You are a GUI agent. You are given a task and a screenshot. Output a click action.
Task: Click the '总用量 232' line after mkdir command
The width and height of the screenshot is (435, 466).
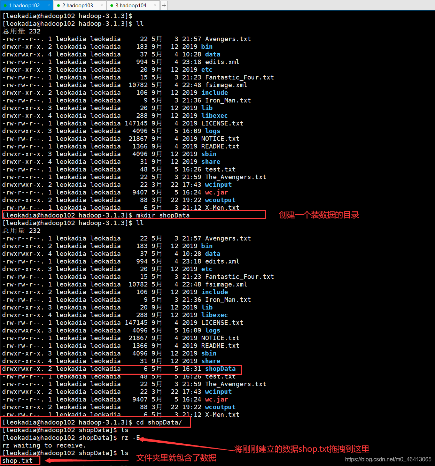click(x=22, y=230)
